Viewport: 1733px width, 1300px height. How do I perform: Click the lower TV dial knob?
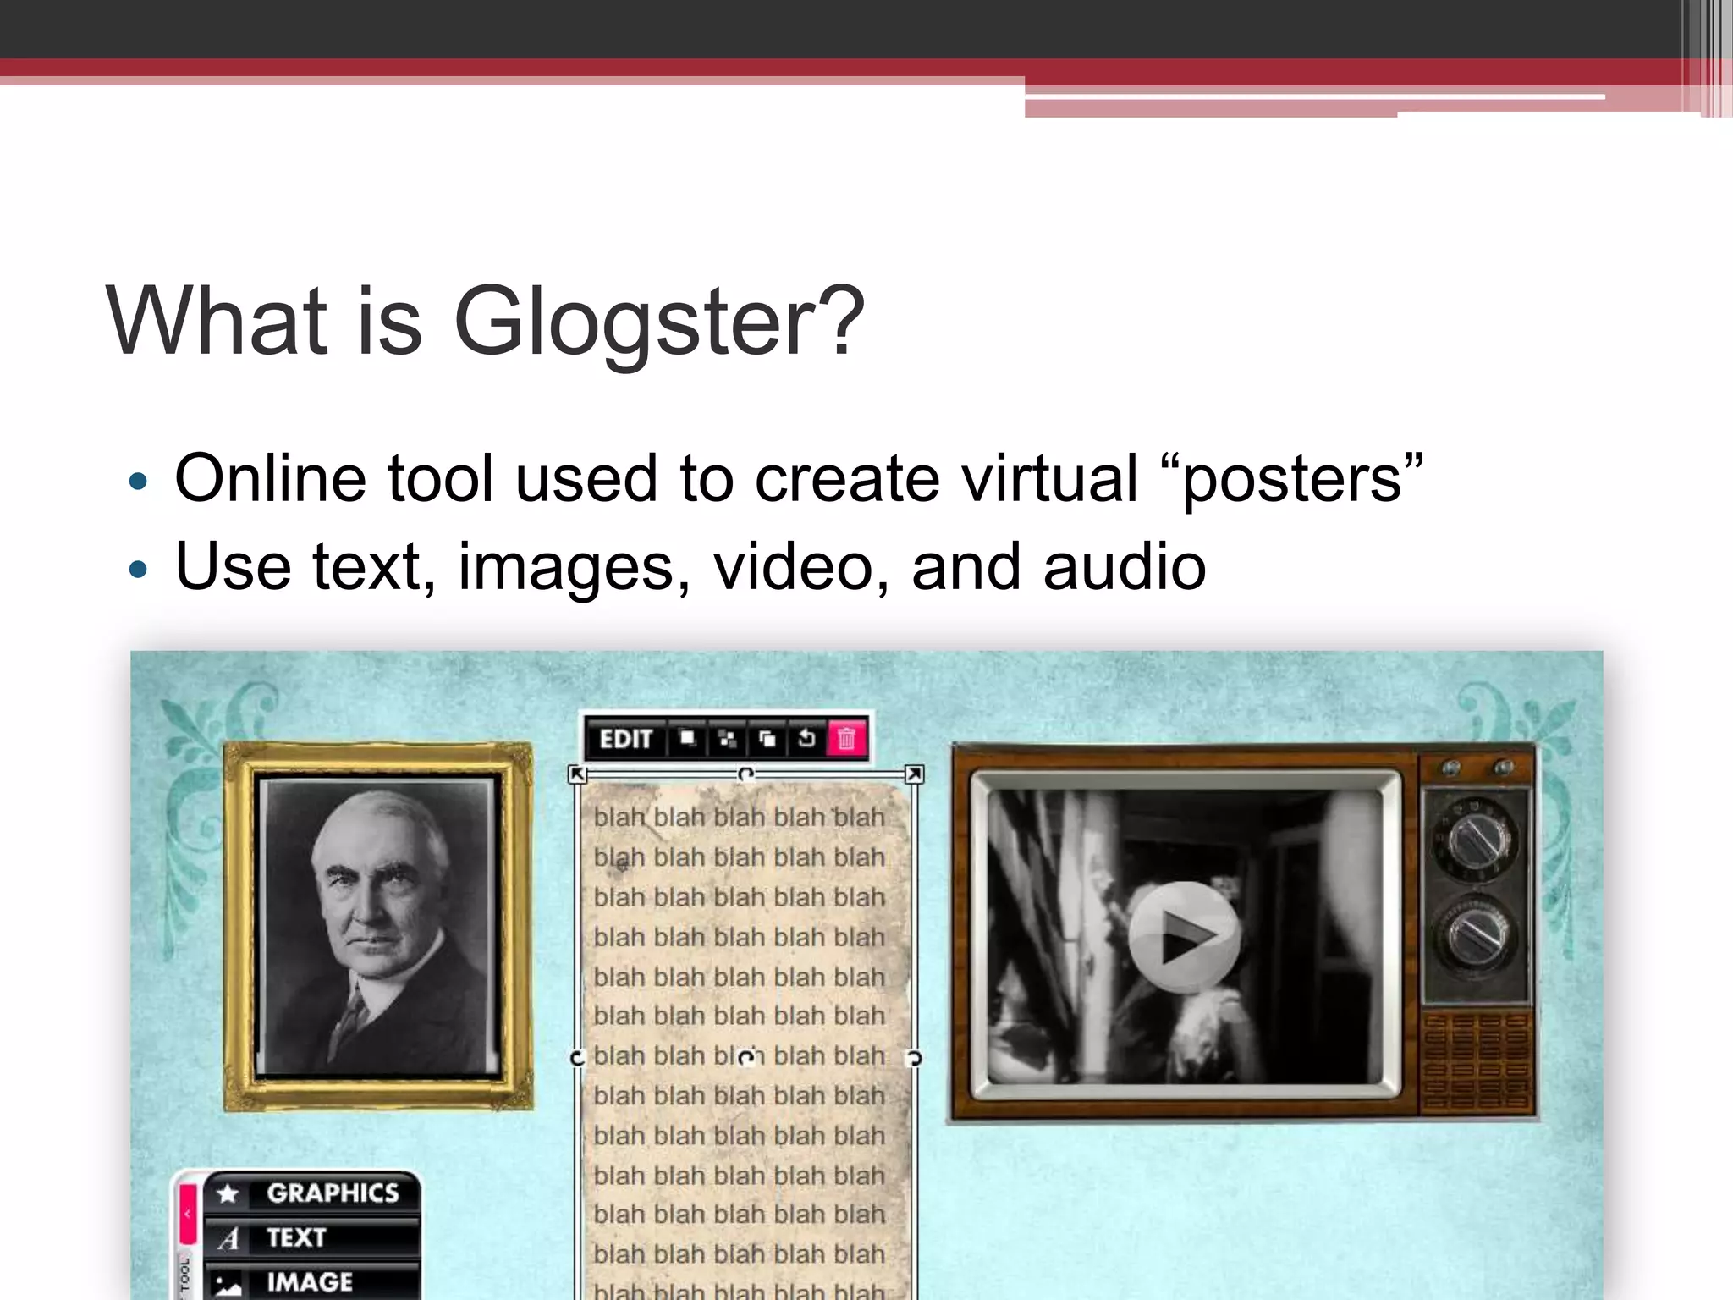(1477, 936)
